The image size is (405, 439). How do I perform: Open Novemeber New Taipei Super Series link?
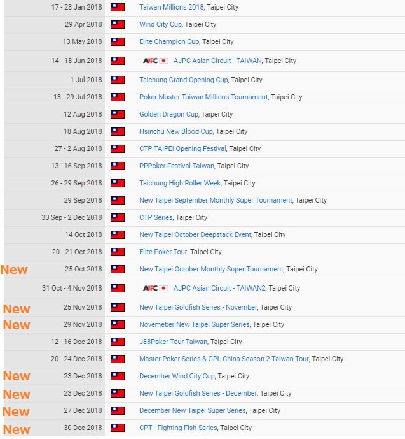click(x=195, y=324)
